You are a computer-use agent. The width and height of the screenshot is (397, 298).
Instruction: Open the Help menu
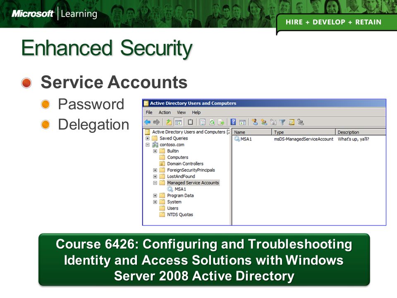(x=196, y=112)
